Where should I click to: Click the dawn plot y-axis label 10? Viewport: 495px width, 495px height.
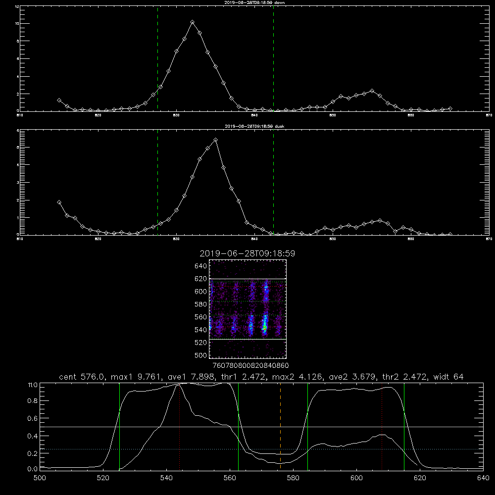click(17, 24)
